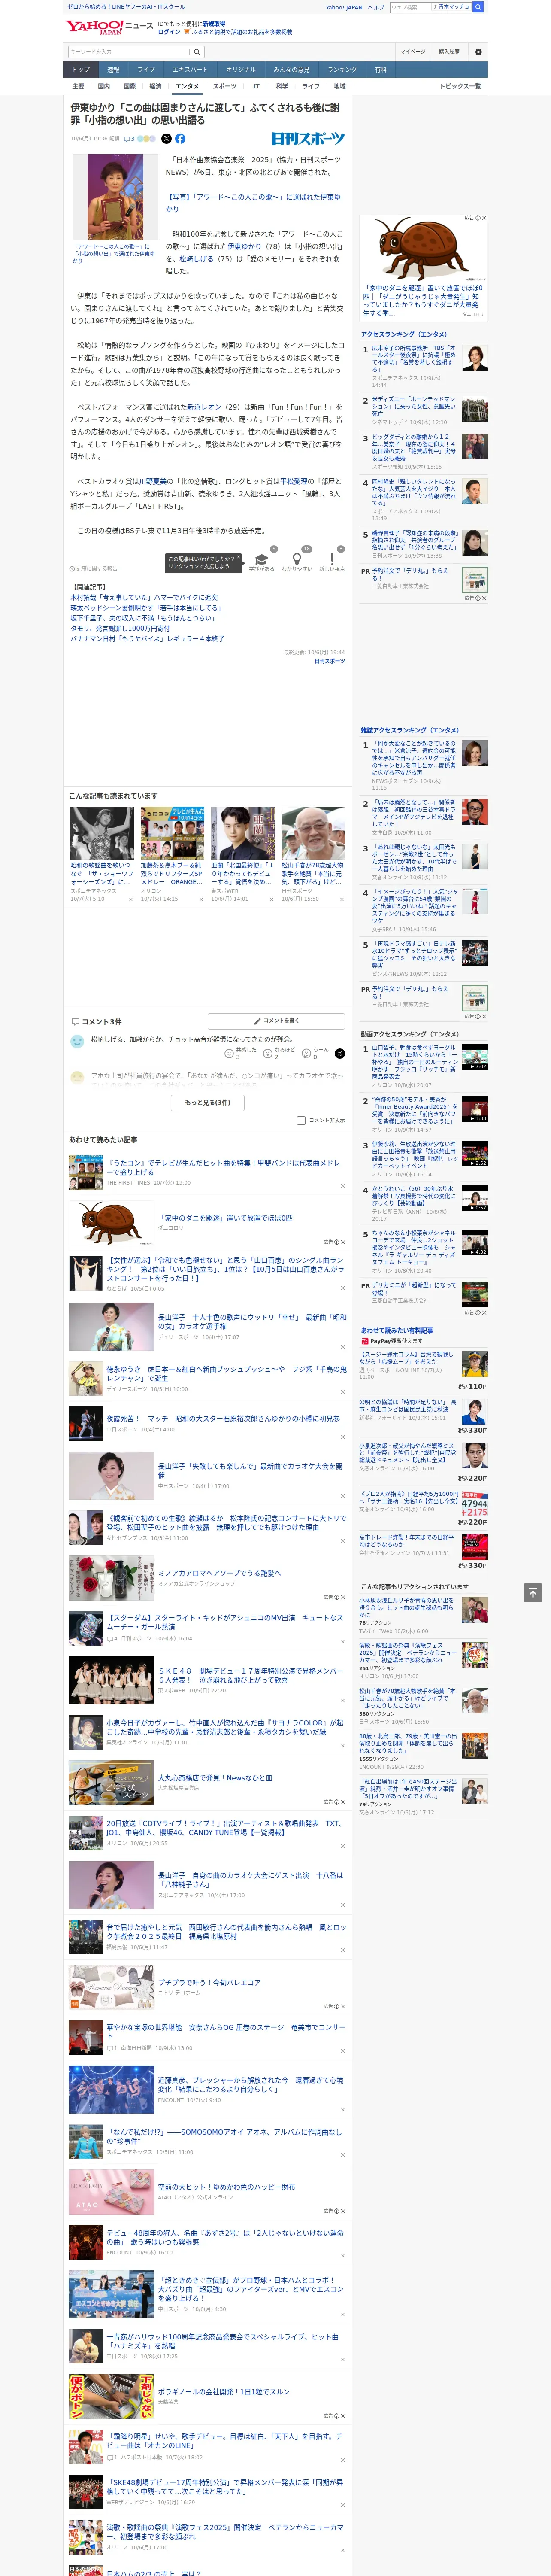This screenshot has width=551, height=2576.
Task: Share article on X icon under headline
Action: (x=166, y=139)
